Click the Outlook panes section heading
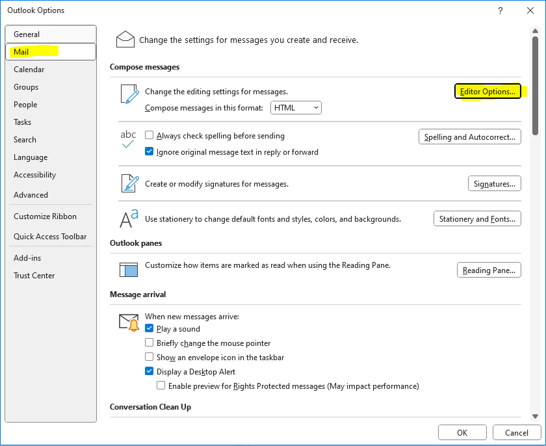 pos(136,243)
